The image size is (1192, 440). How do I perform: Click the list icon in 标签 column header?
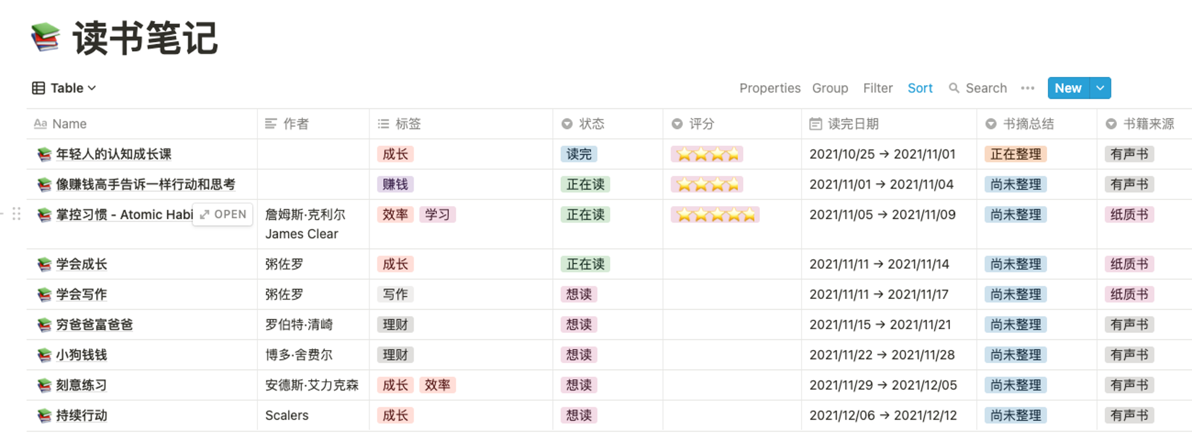point(383,124)
